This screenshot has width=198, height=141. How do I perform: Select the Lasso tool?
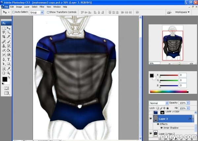pyautogui.click(x=4, y=32)
